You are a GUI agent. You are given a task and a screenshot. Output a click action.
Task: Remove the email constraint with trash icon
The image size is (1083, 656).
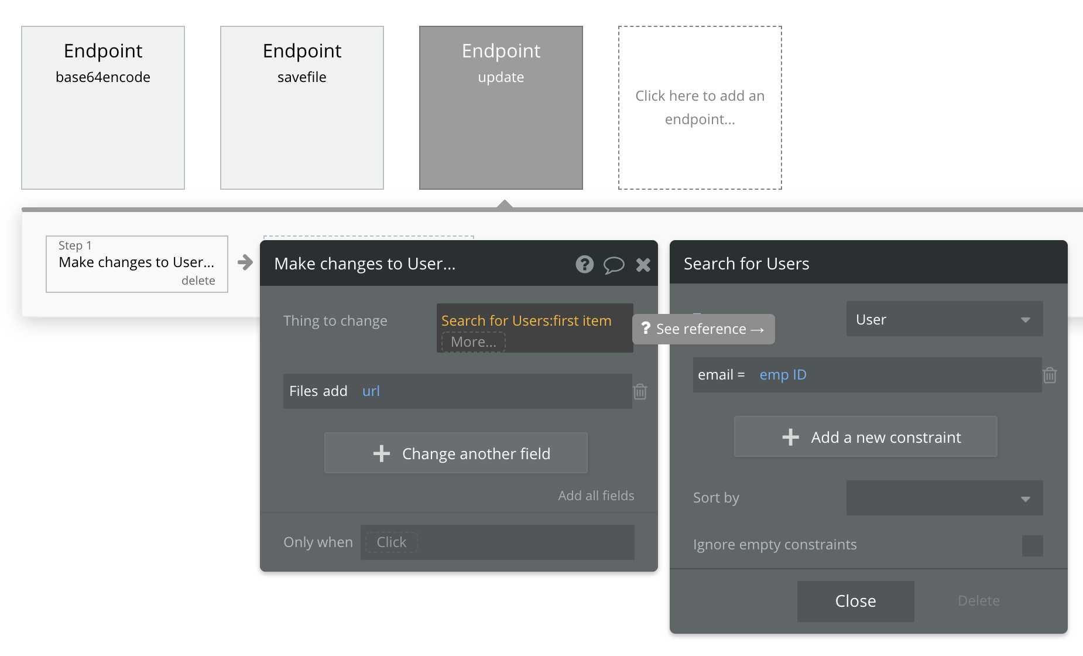(1050, 375)
